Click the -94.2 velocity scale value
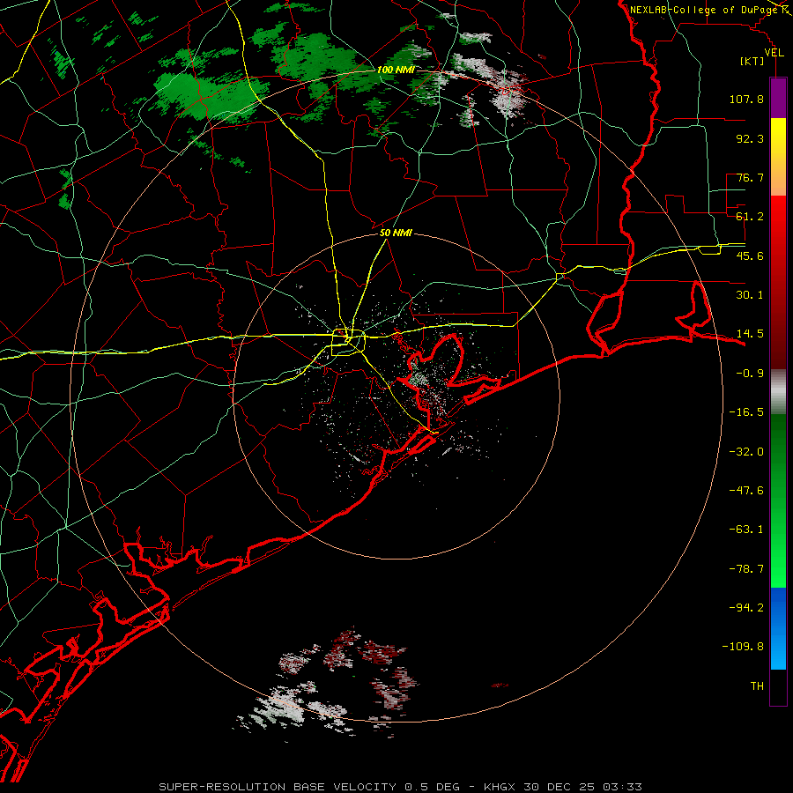Viewport: 793px width, 793px height. point(746,608)
